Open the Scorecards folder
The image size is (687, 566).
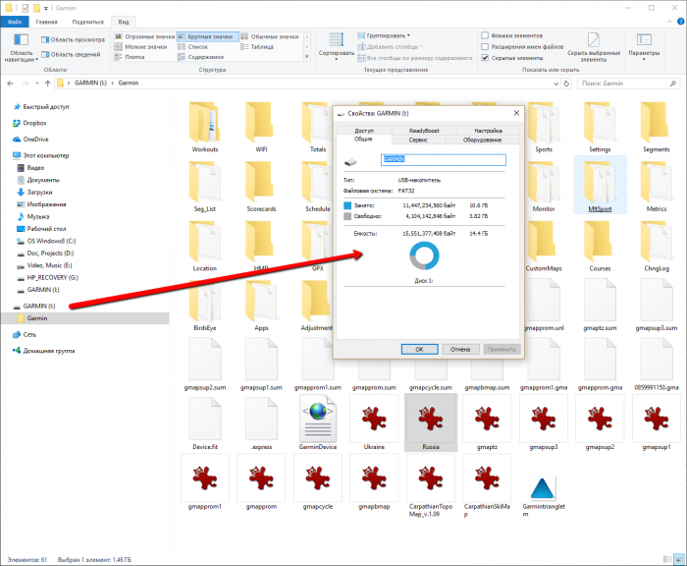[x=261, y=187]
